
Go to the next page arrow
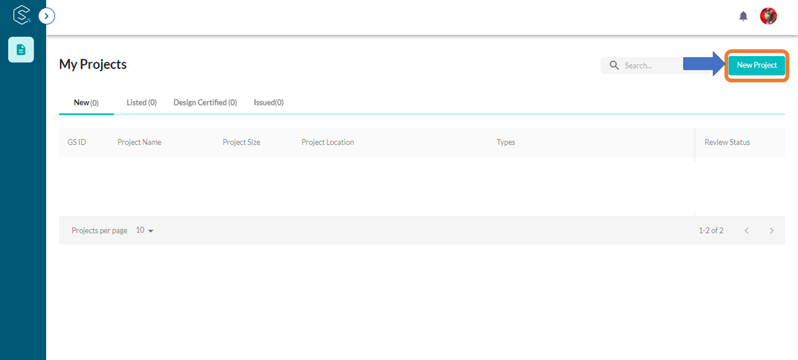tap(772, 231)
